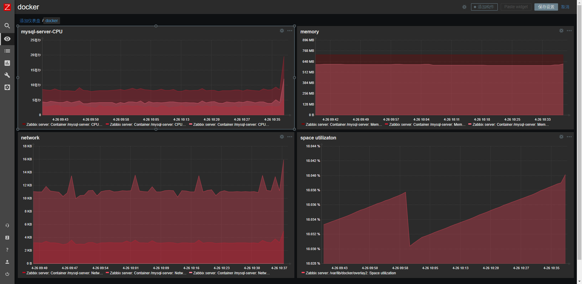The height and width of the screenshot is (284, 582).
Task: Click the 4-26 10:37 network time label
Action: pos(279,268)
